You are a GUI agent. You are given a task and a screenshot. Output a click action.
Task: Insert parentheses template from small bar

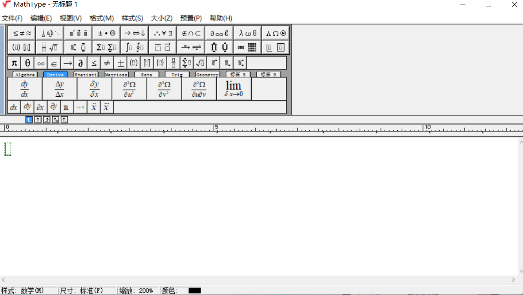pos(134,63)
